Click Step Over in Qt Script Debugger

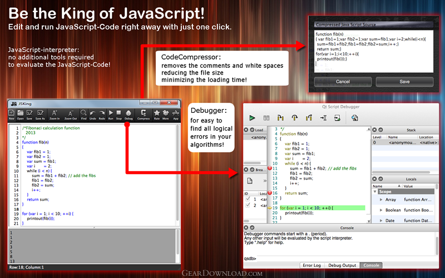pyautogui.click(x=295, y=118)
